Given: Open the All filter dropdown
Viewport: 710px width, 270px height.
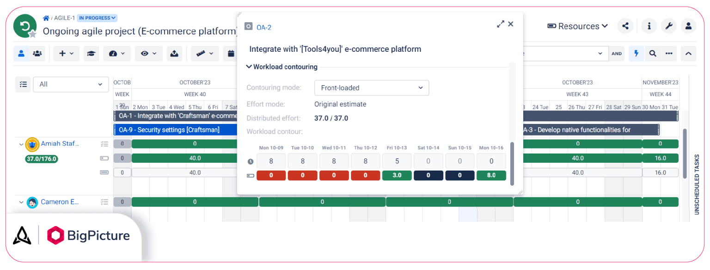Looking at the screenshot, I should tap(71, 84).
